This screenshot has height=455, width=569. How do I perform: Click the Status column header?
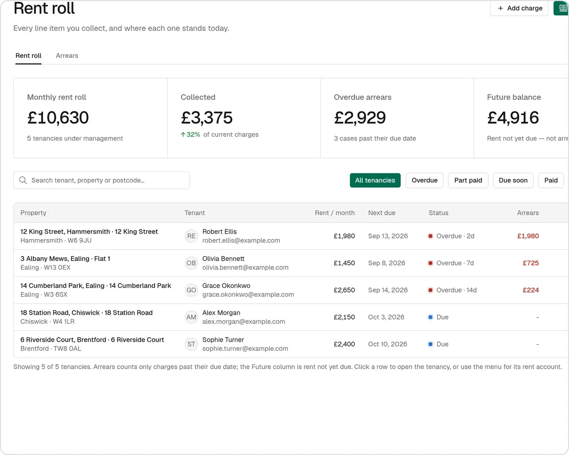click(x=439, y=213)
